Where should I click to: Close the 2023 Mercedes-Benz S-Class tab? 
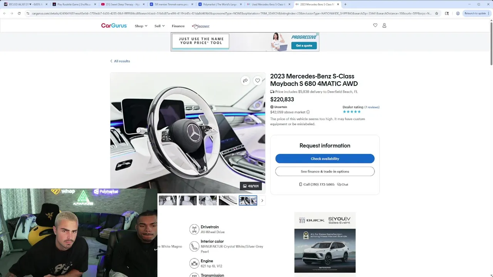338,4
